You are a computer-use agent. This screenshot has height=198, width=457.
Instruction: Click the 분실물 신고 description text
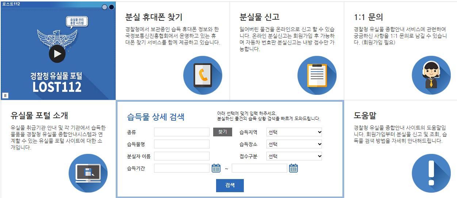coord(287,39)
